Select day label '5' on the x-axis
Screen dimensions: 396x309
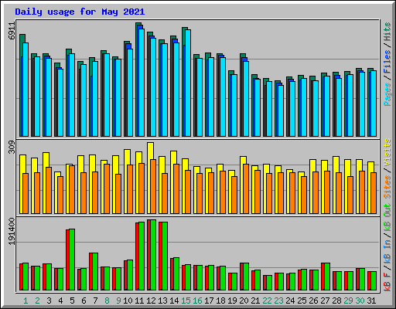[x=72, y=301]
